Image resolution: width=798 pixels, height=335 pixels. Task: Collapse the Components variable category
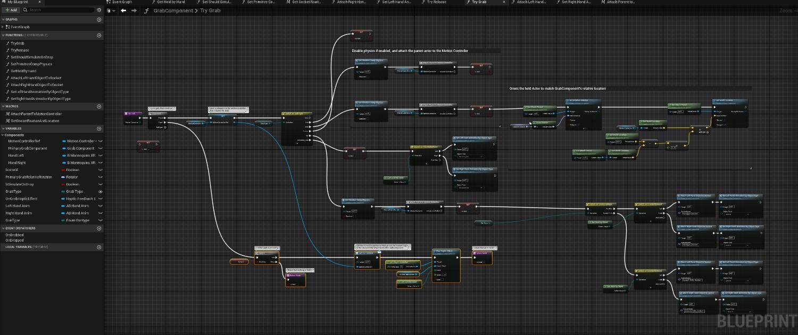(x=3, y=135)
